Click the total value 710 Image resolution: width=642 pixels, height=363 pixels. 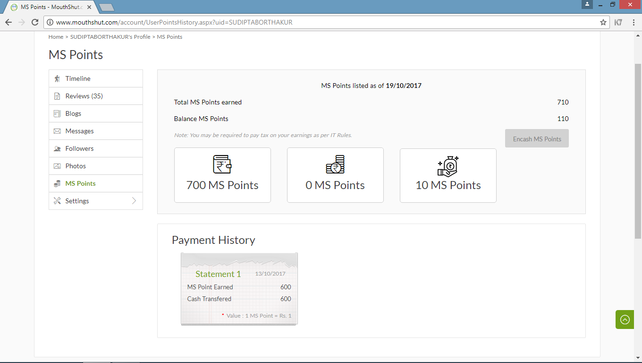pos(563,102)
